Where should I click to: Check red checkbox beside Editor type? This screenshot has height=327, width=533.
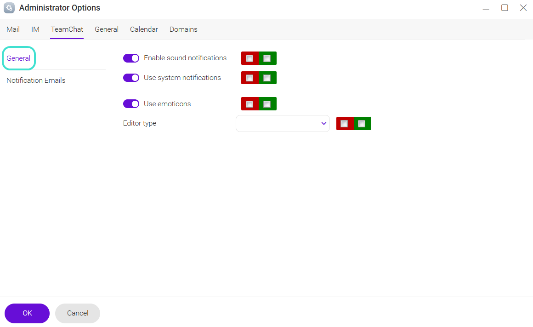click(344, 124)
